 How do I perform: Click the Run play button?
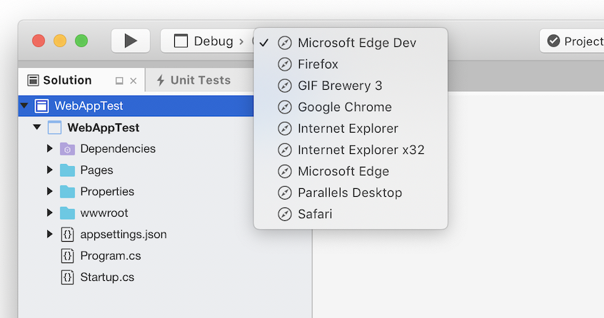(x=131, y=41)
